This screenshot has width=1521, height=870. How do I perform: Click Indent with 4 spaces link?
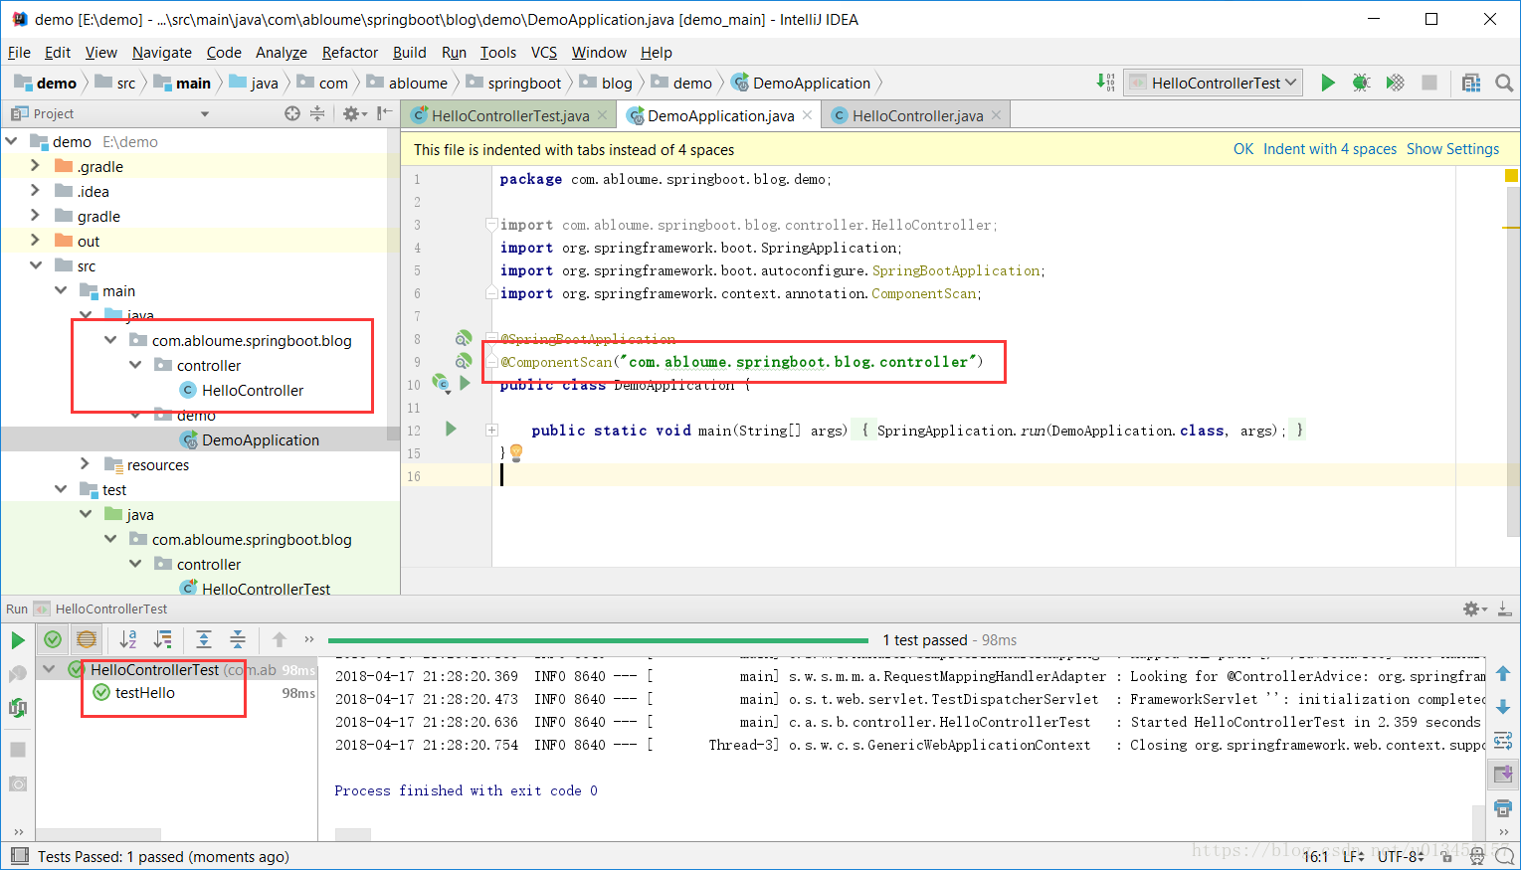click(1330, 149)
